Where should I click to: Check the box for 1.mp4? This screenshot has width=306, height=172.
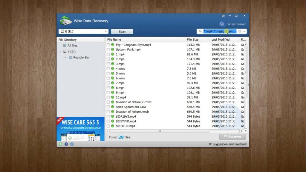click(108, 54)
